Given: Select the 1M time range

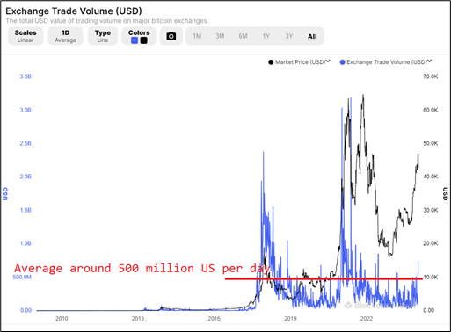Looking at the screenshot, I should point(197,36).
